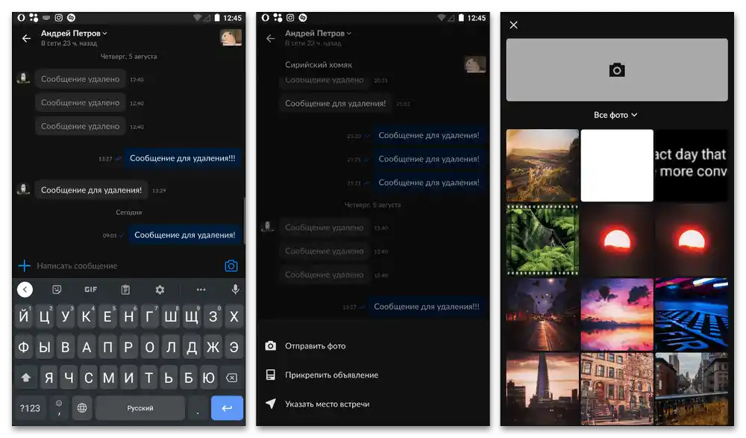Select the second red sun photo at right

point(692,240)
